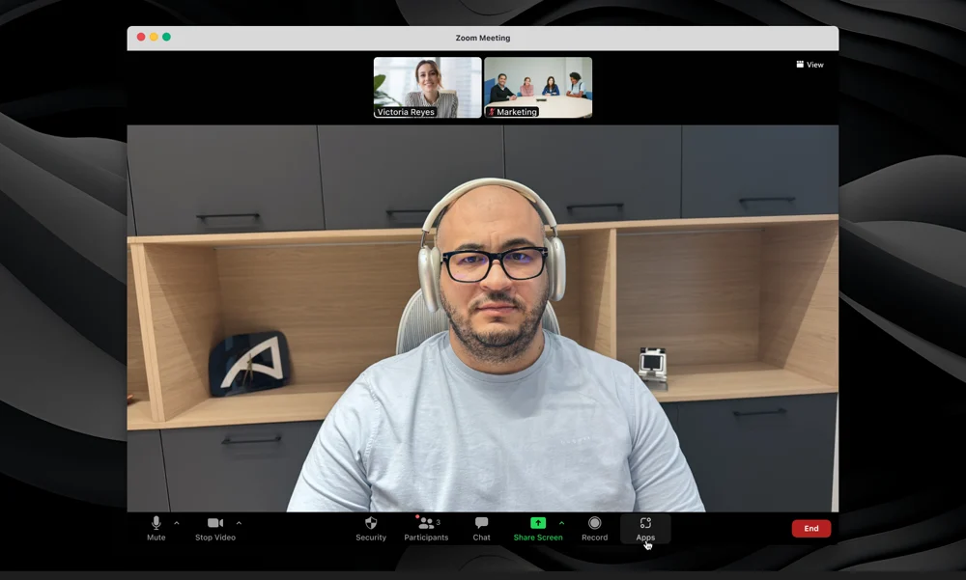
Task: End the meeting
Action: coord(811,528)
